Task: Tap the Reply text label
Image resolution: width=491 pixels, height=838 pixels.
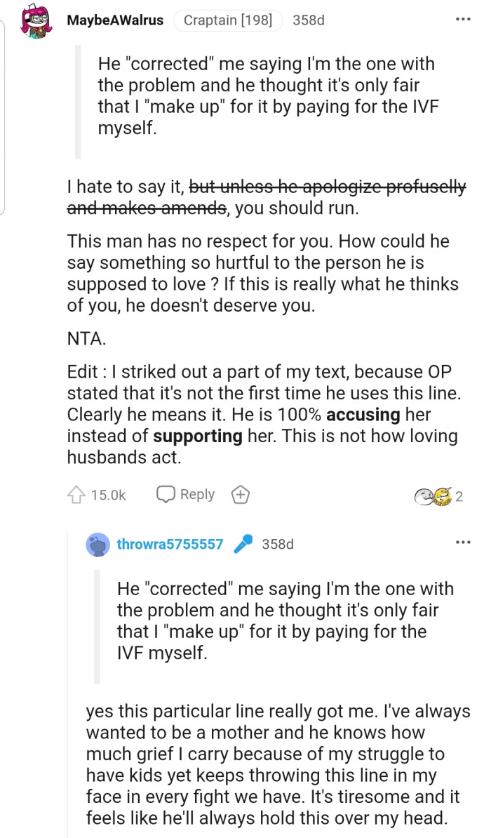Action: point(197,495)
